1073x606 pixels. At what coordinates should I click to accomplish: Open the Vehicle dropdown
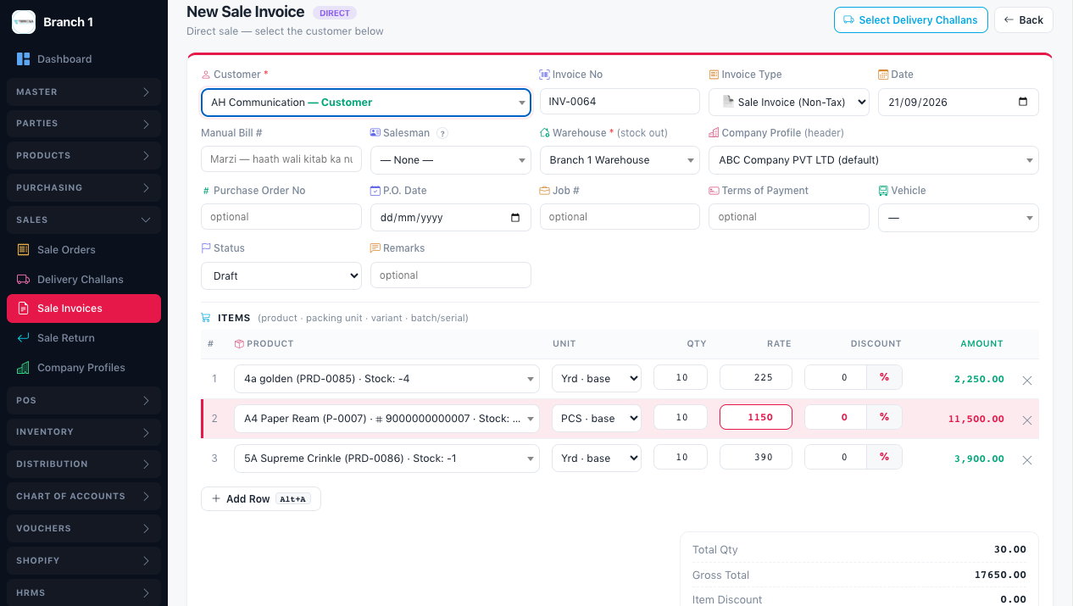click(959, 218)
